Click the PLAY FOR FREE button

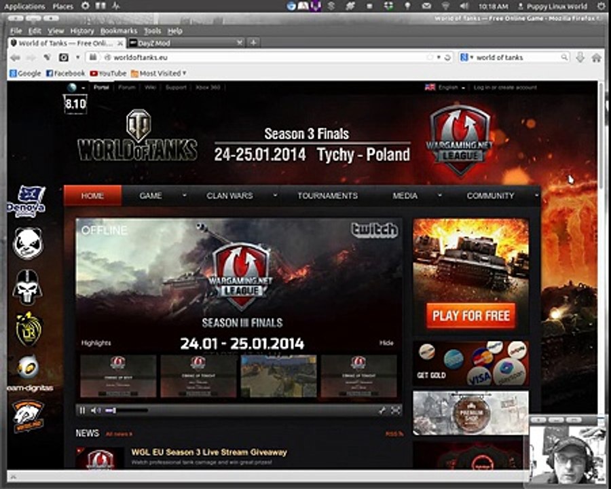coord(470,315)
